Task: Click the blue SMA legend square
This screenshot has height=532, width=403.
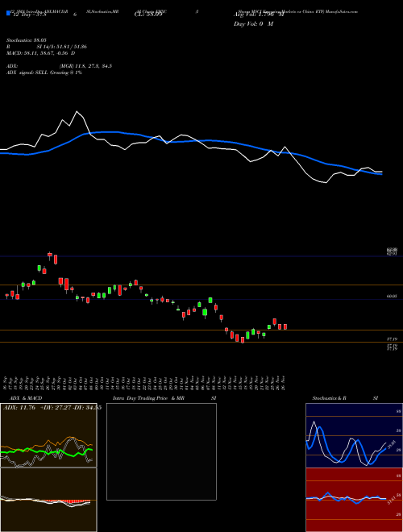Action: point(8,14)
